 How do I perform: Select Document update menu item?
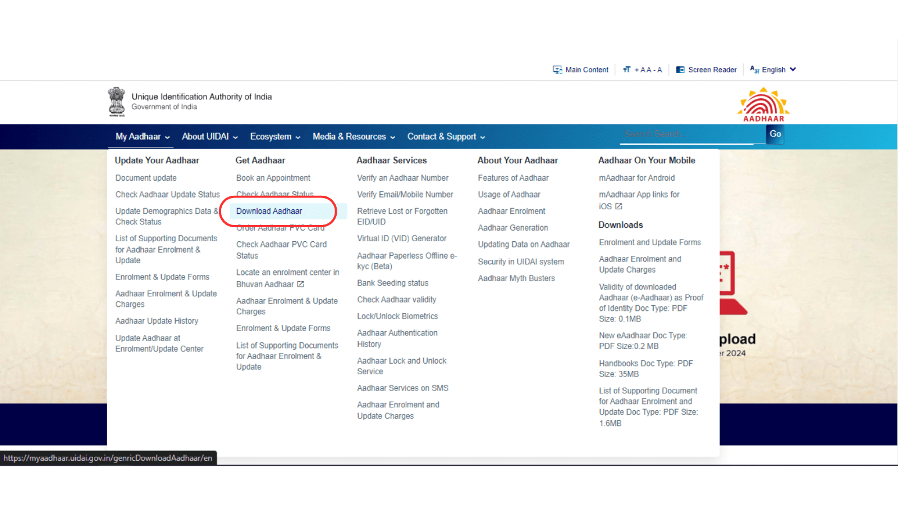point(146,178)
